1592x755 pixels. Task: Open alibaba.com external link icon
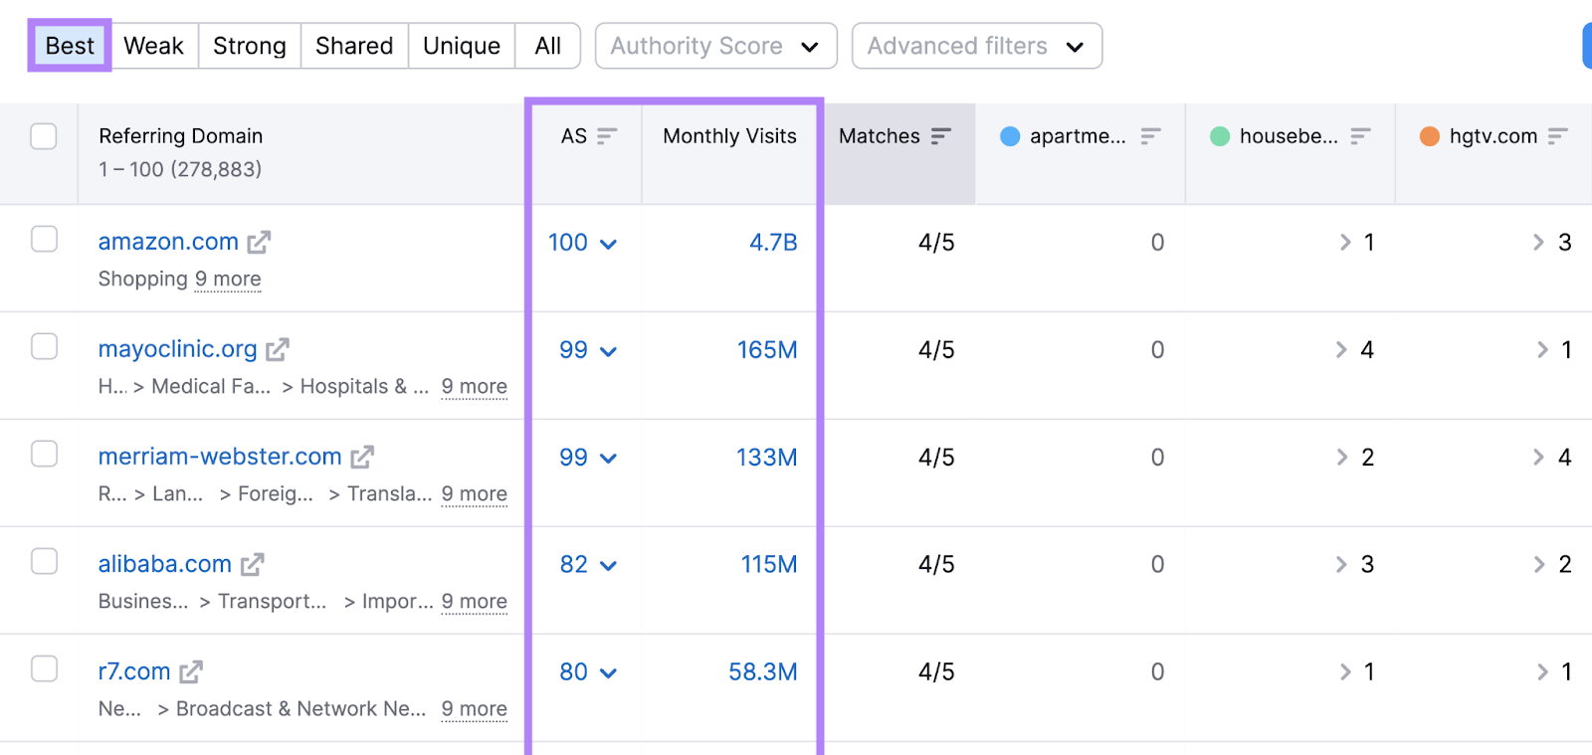click(253, 564)
